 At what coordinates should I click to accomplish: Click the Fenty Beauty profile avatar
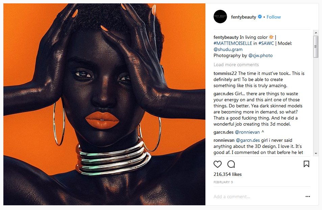pyautogui.click(x=220, y=17)
